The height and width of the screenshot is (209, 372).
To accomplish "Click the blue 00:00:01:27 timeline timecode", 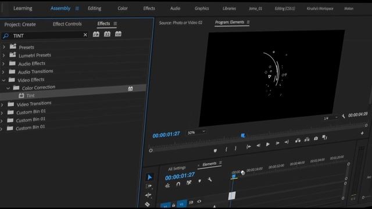I will coord(180,176).
